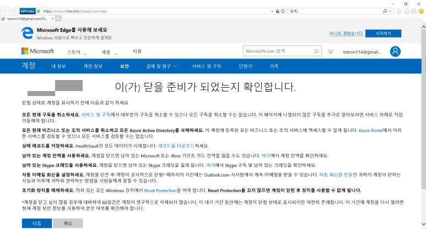Click the totron114@gmail account name
426x229 pixels.
[x=363, y=52]
